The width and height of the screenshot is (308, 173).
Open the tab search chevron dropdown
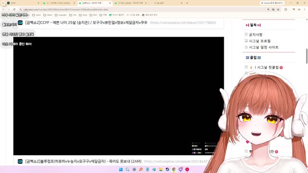click(3, 3)
